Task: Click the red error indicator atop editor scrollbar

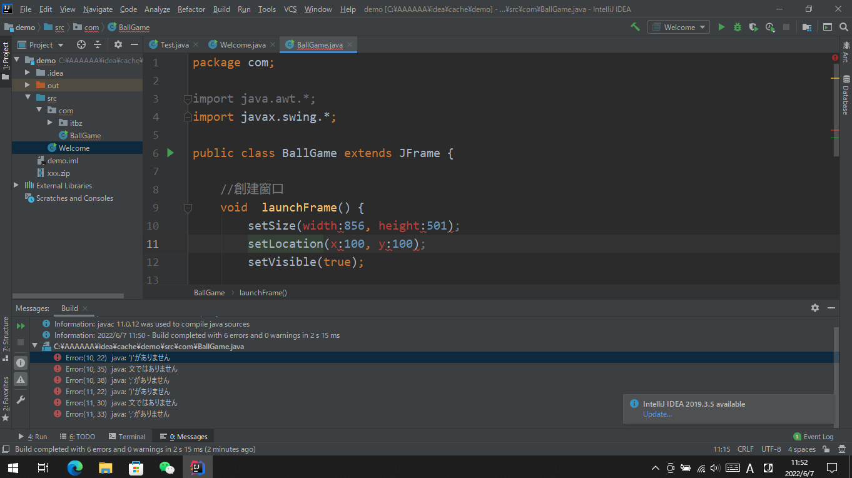Action: point(835,58)
